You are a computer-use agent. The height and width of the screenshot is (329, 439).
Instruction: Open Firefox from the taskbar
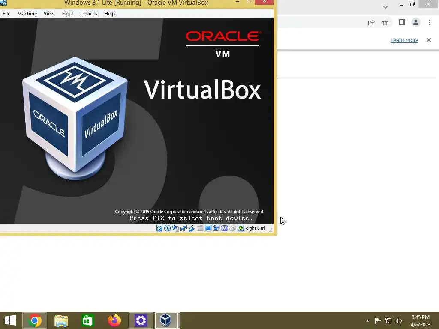pos(114,320)
